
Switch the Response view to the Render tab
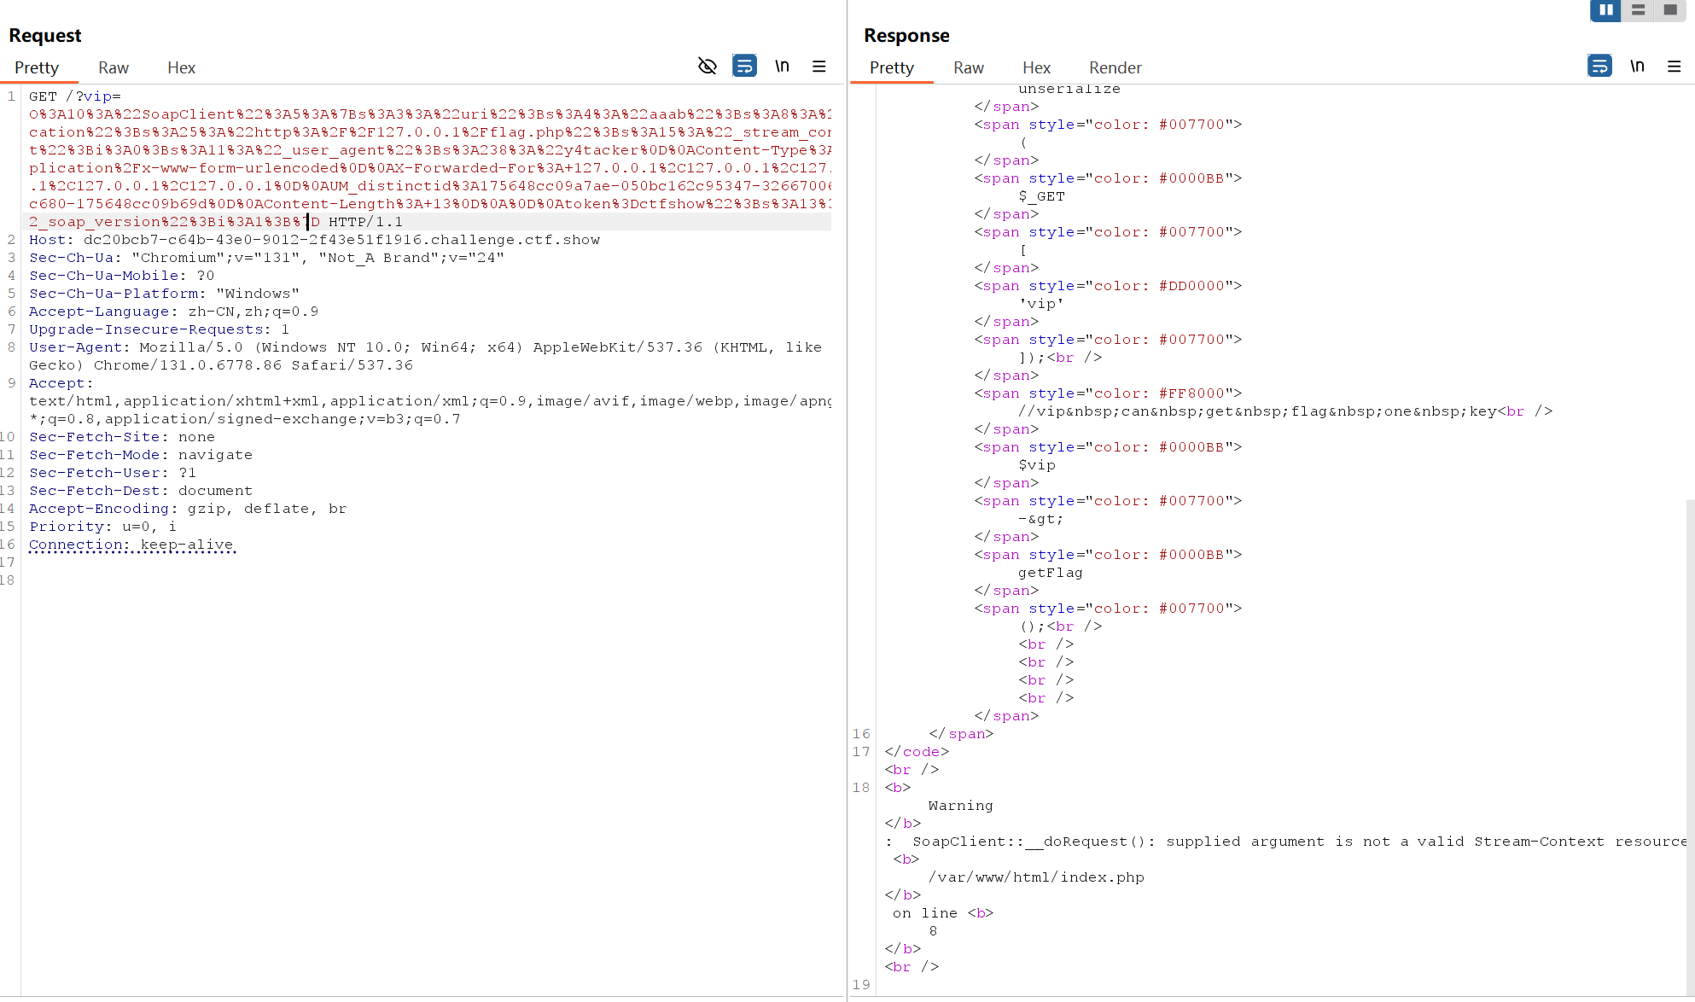[1115, 67]
